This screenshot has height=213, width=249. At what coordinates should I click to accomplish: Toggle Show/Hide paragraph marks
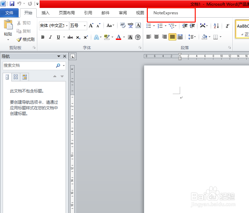coord(227,26)
